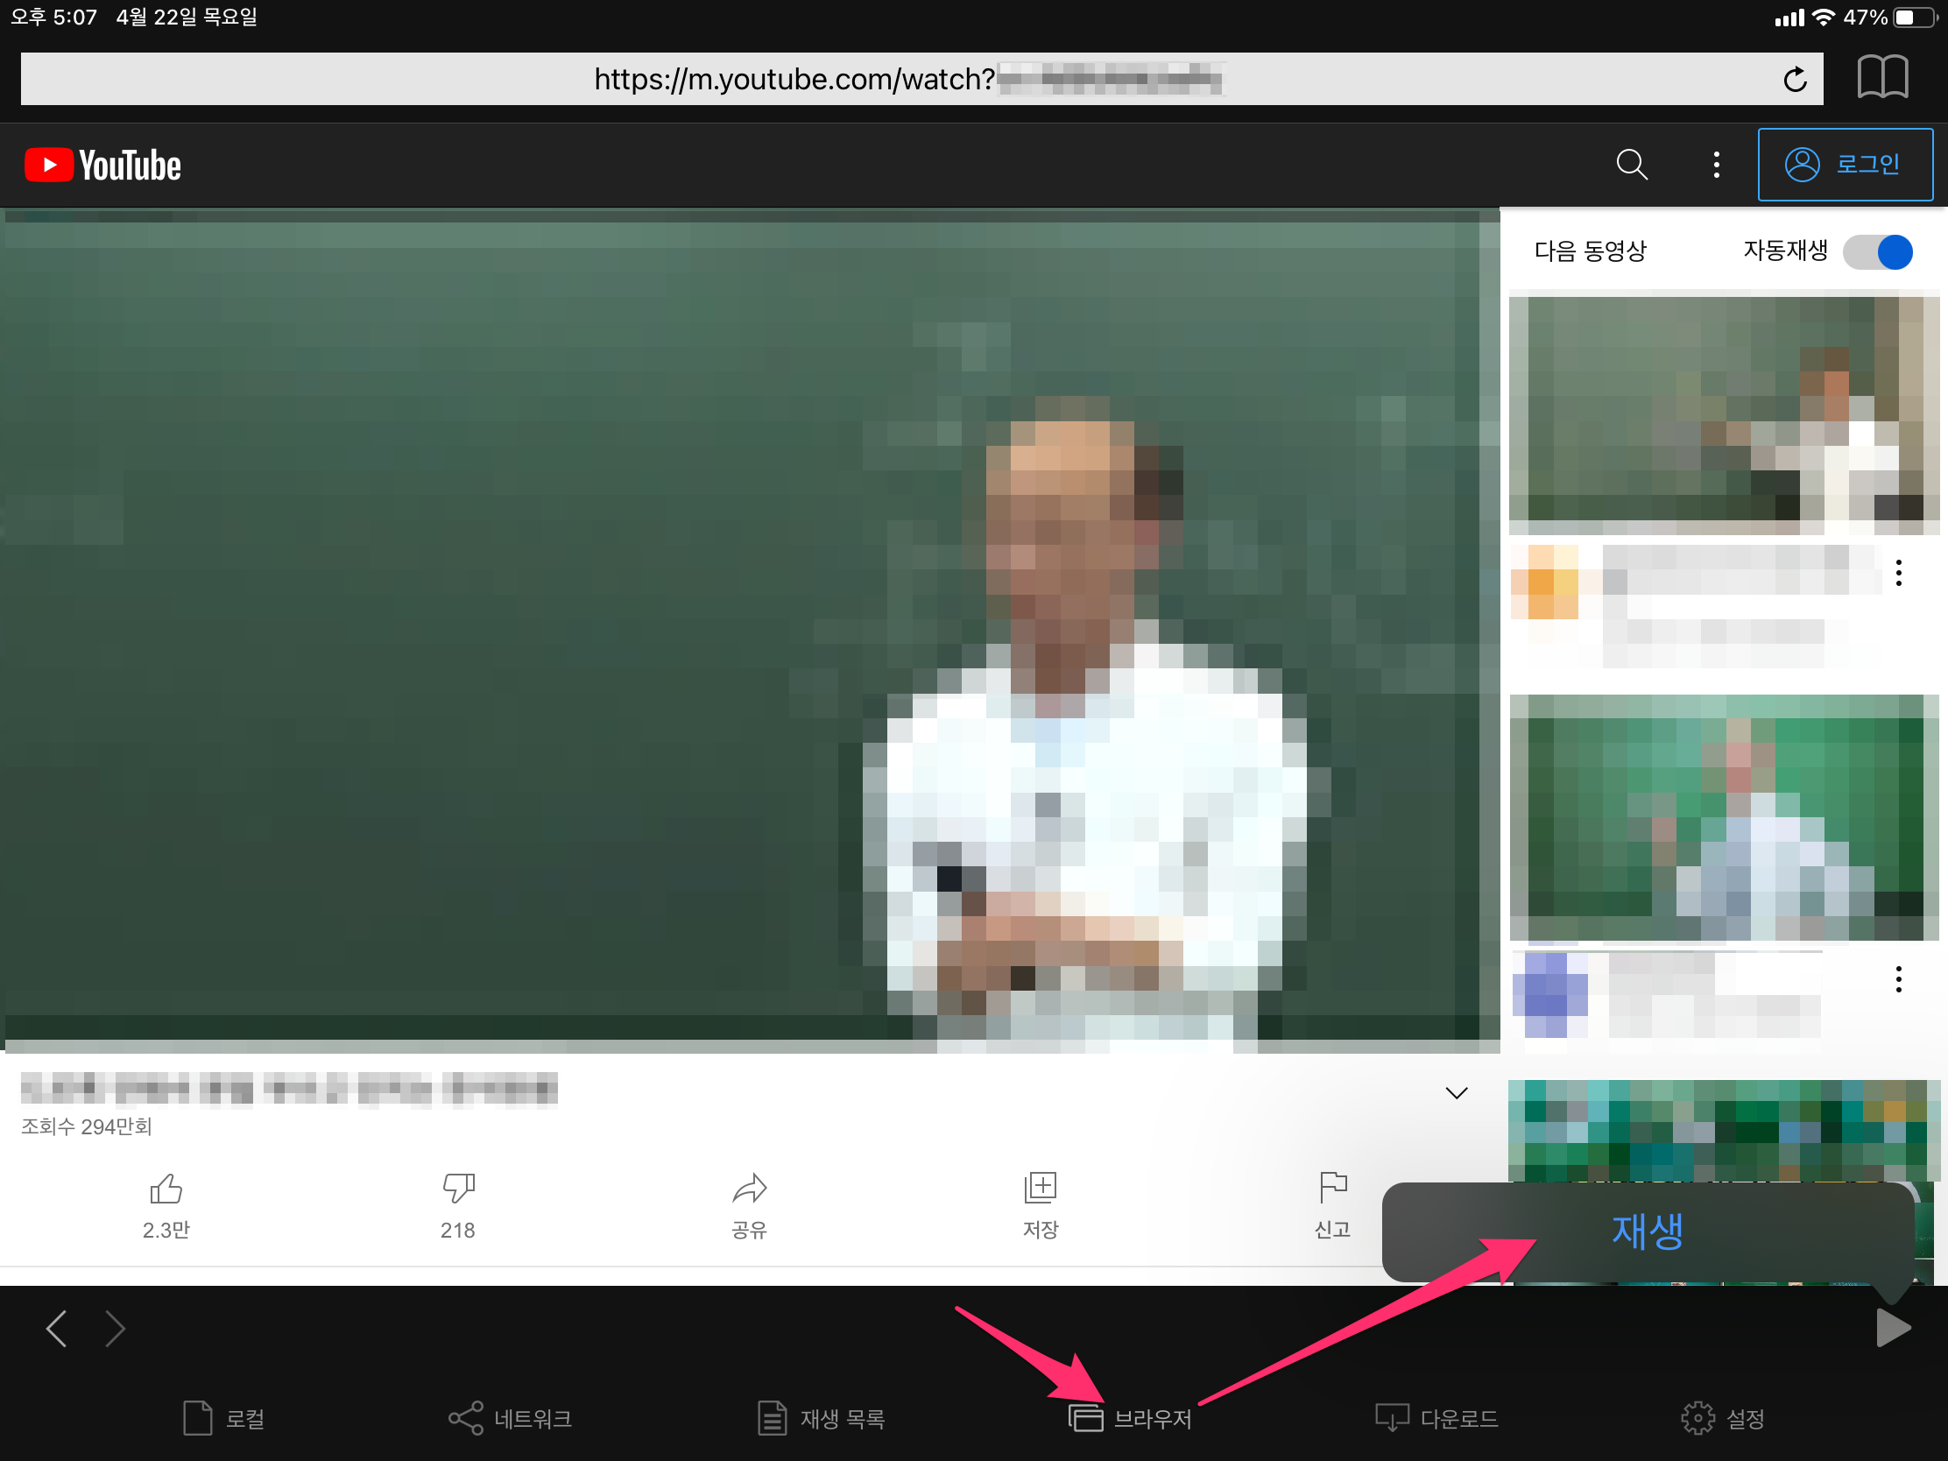This screenshot has height=1461, width=1948.
Task: Open the 설정 settings tab
Action: point(1722,1419)
